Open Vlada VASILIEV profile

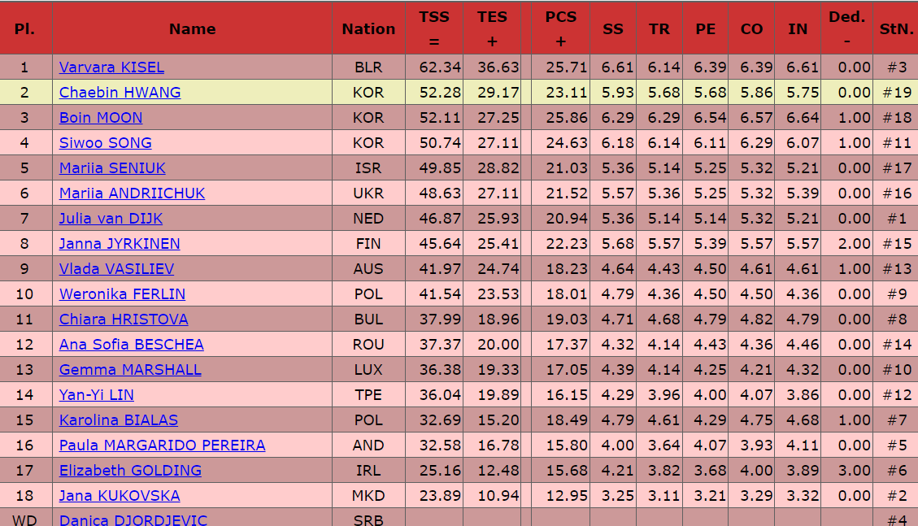[116, 269]
